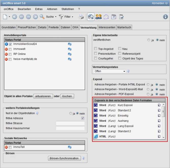Enable the Referenzobjekt checkbox
This screenshot has height=168, width=170.
click(120, 53)
